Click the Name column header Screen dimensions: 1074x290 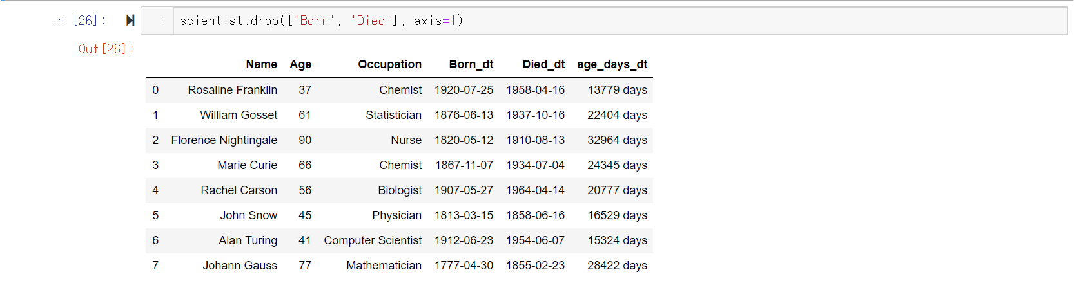point(261,64)
